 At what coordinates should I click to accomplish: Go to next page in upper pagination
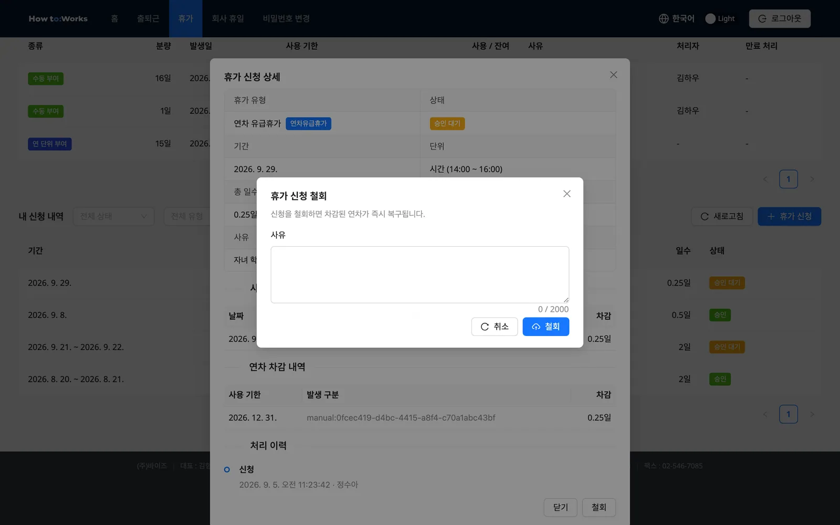pyautogui.click(x=812, y=179)
